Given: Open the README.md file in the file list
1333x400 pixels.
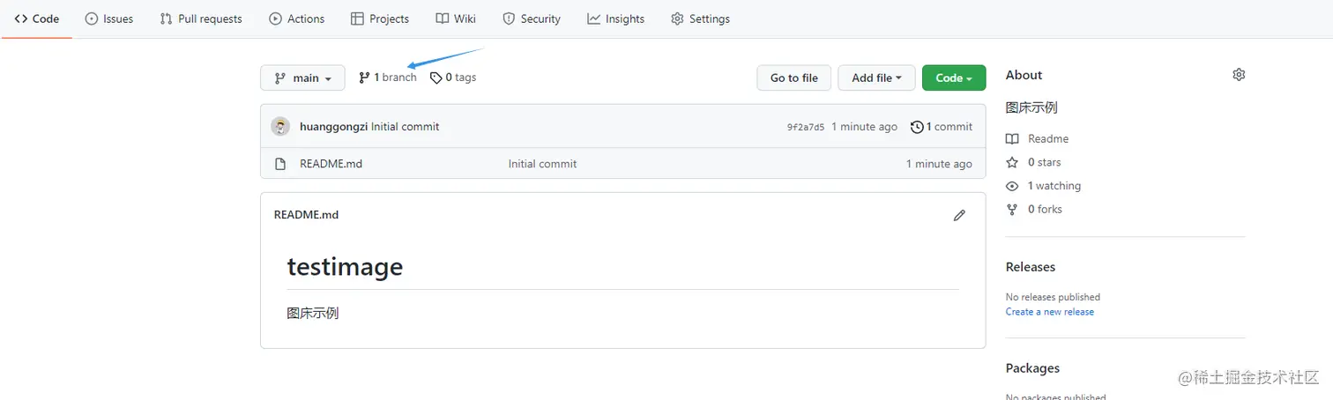Looking at the screenshot, I should (331, 164).
